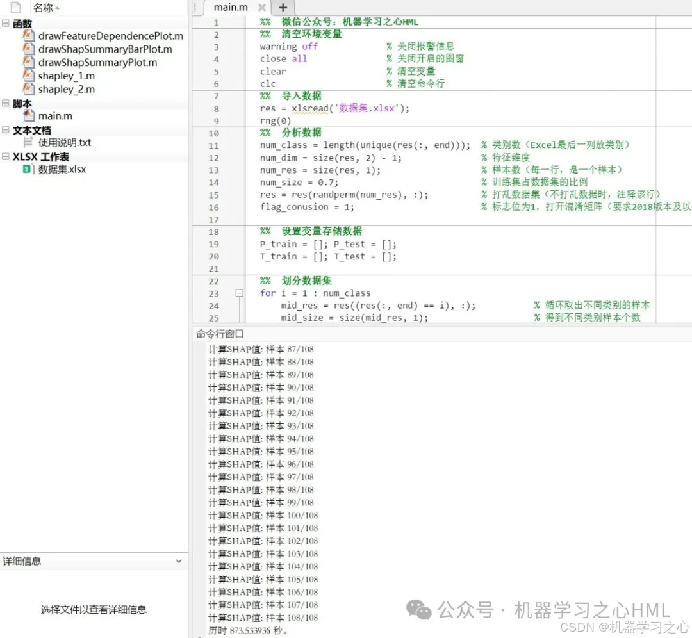This screenshot has height=638, width=692.
Task: Click the close all line in the editor
Action: click(x=283, y=59)
